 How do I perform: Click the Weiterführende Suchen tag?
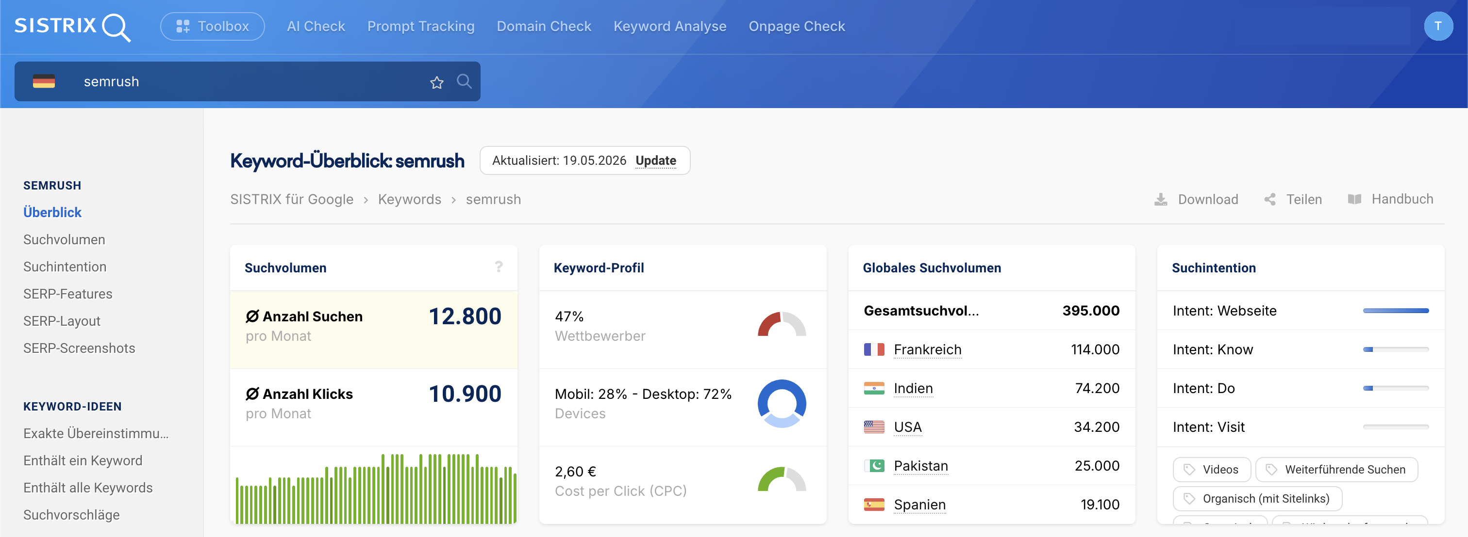[x=1336, y=469]
